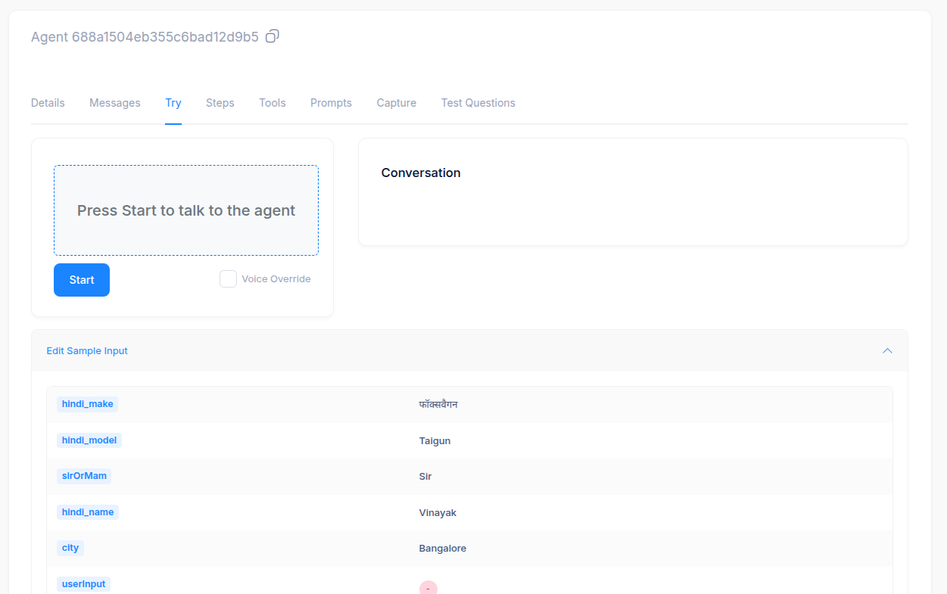Click the sirOrMam variable tag
Viewport: 947px width, 594px height.
[x=84, y=476]
